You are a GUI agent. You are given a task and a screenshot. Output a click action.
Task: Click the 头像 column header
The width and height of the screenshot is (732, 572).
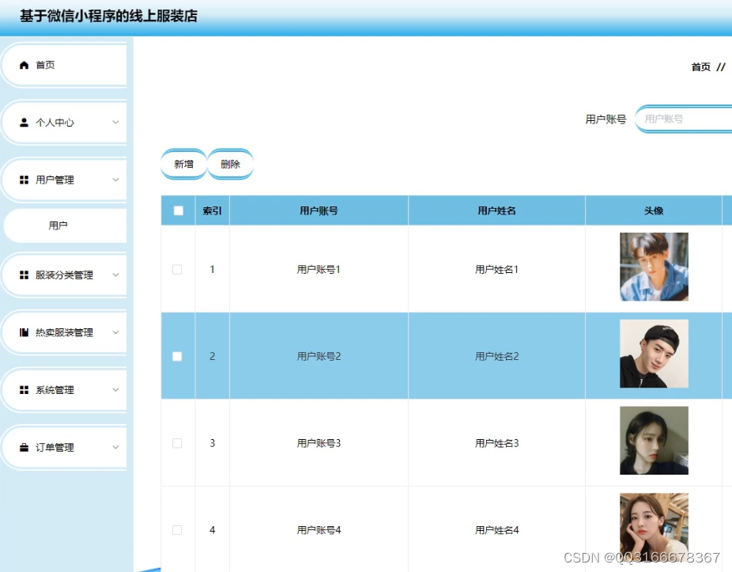654,210
